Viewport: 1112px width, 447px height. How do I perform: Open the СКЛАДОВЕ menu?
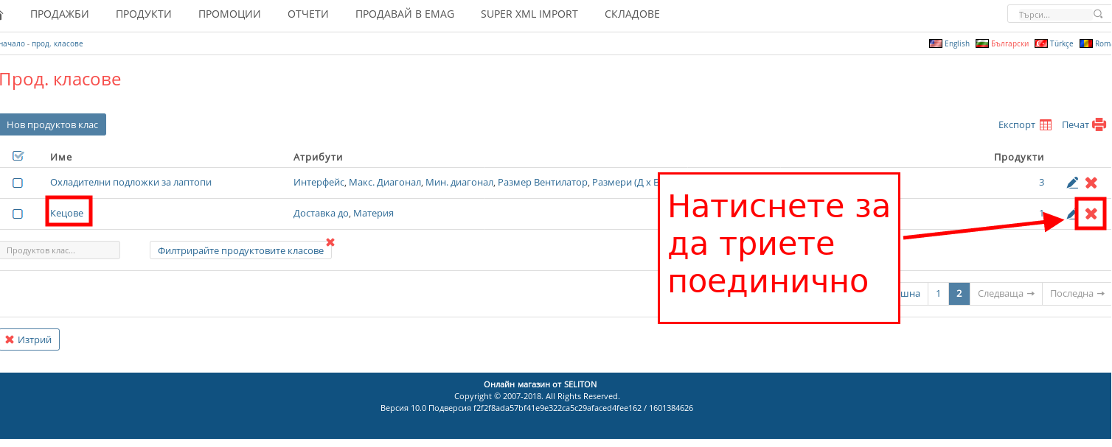(632, 14)
